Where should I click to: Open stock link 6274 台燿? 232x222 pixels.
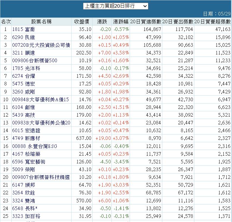[23, 76]
